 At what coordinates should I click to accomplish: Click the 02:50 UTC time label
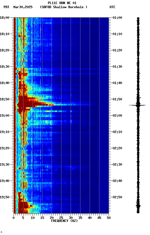(x=117, y=197)
